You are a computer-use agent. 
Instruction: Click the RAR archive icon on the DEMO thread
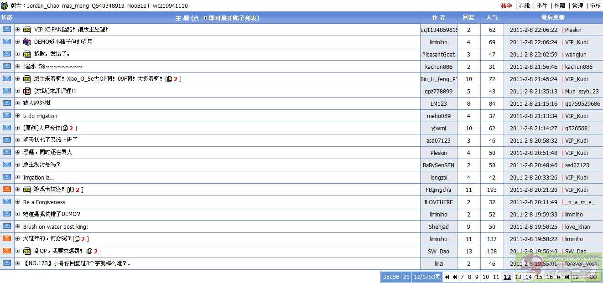pyautogui.click(x=27, y=42)
